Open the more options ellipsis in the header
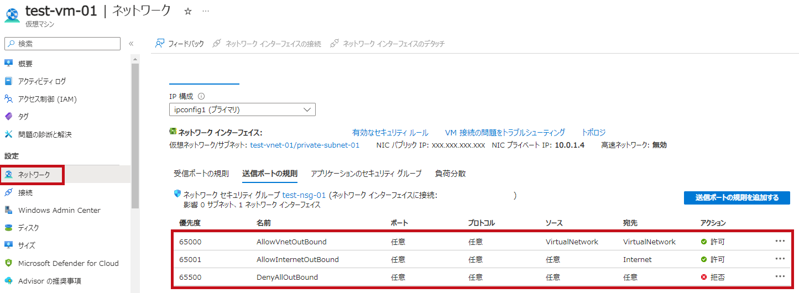The height and width of the screenshot is (293, 799). [x=206, y=11]
